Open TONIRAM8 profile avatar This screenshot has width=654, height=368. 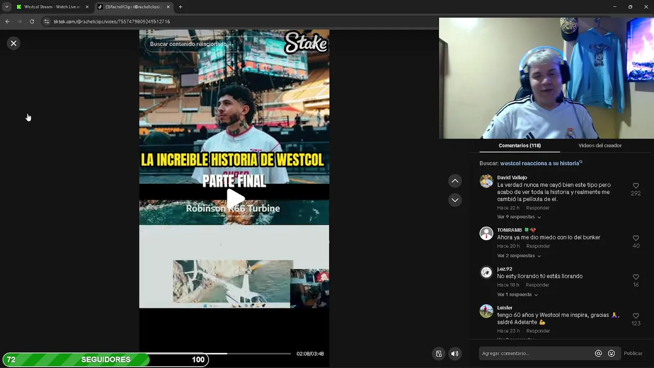[486, 234]
